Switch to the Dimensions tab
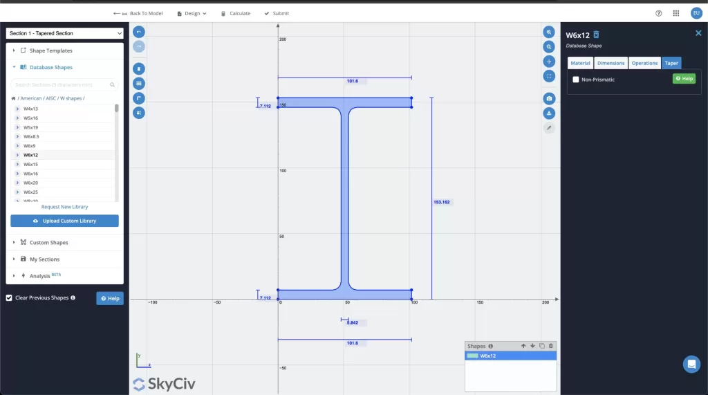This screenshot has height=395, width=708. pyautogui.click(x=611, y=63)
